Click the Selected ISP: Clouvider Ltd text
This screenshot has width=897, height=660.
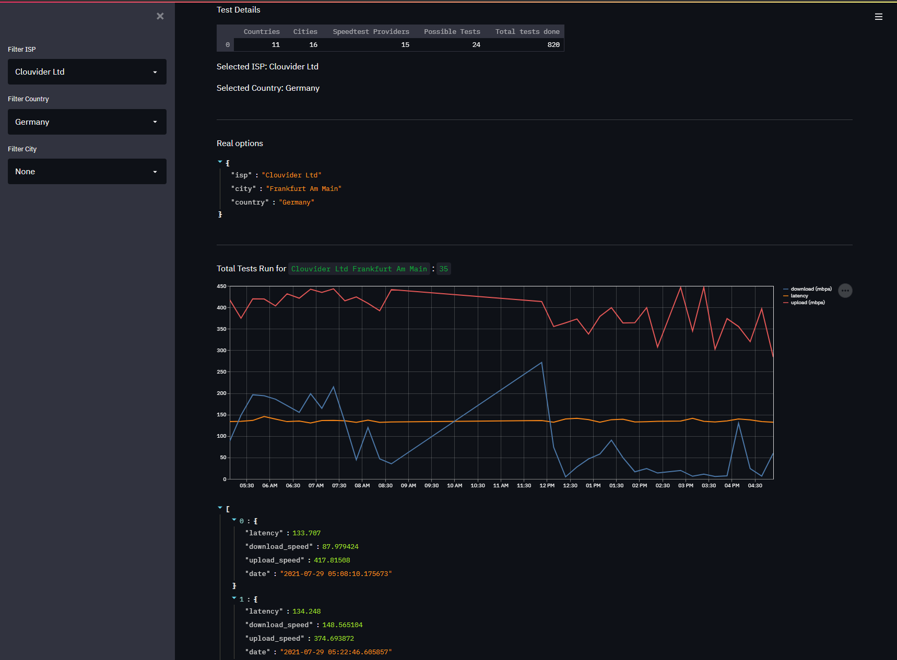(x=267, y=67)
